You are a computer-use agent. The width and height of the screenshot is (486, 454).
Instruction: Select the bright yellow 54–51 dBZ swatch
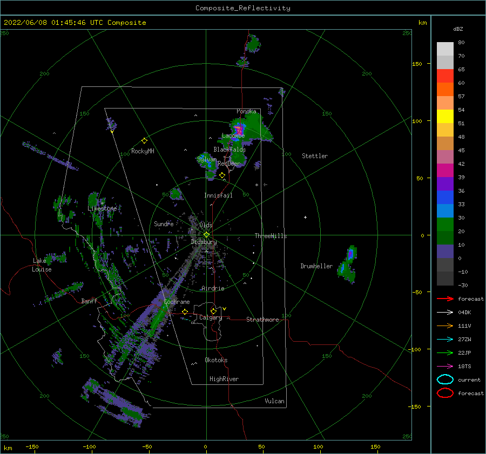pyautogui.click(x=445, y=117)
